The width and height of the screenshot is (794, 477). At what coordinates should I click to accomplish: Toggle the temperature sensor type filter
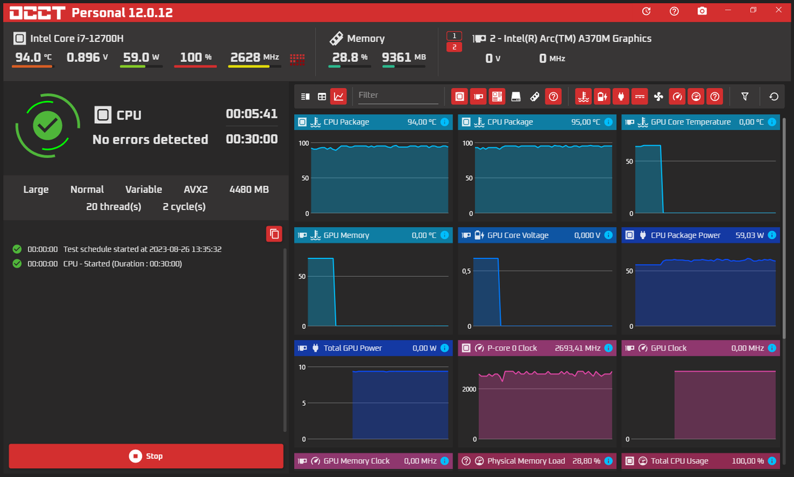(583, 97)
